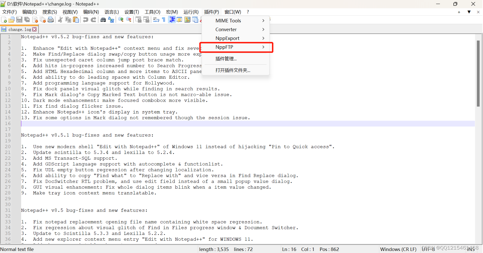Close the change.log tab with red X
The width and height of the screenshot is (483, 253).
point(34,29)
